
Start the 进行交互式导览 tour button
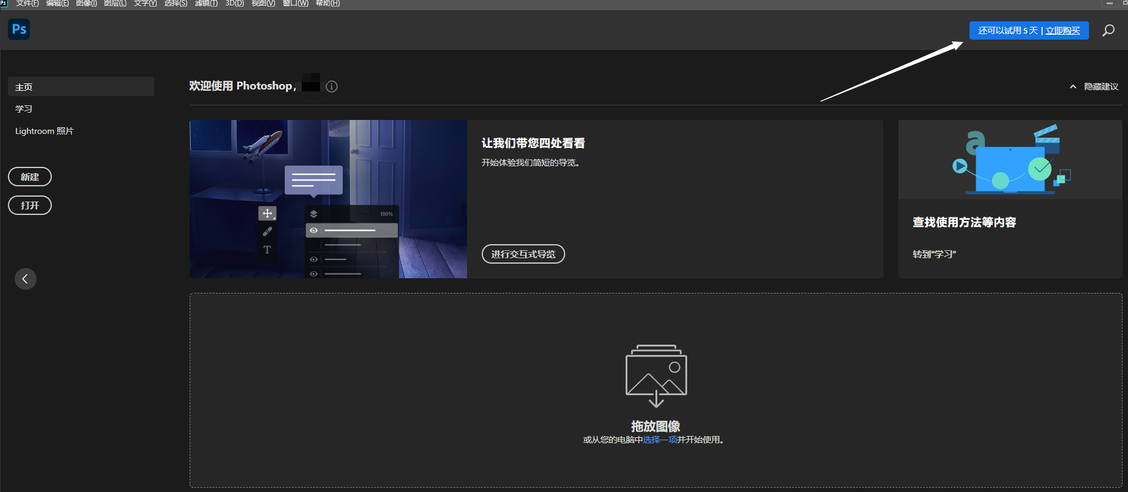pyautogui.click(x=523, y=254)
